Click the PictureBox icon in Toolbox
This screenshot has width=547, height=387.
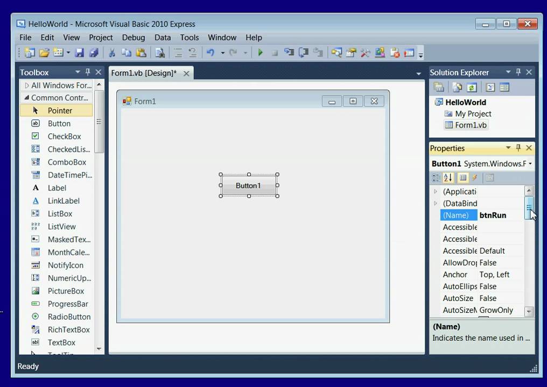36,291
